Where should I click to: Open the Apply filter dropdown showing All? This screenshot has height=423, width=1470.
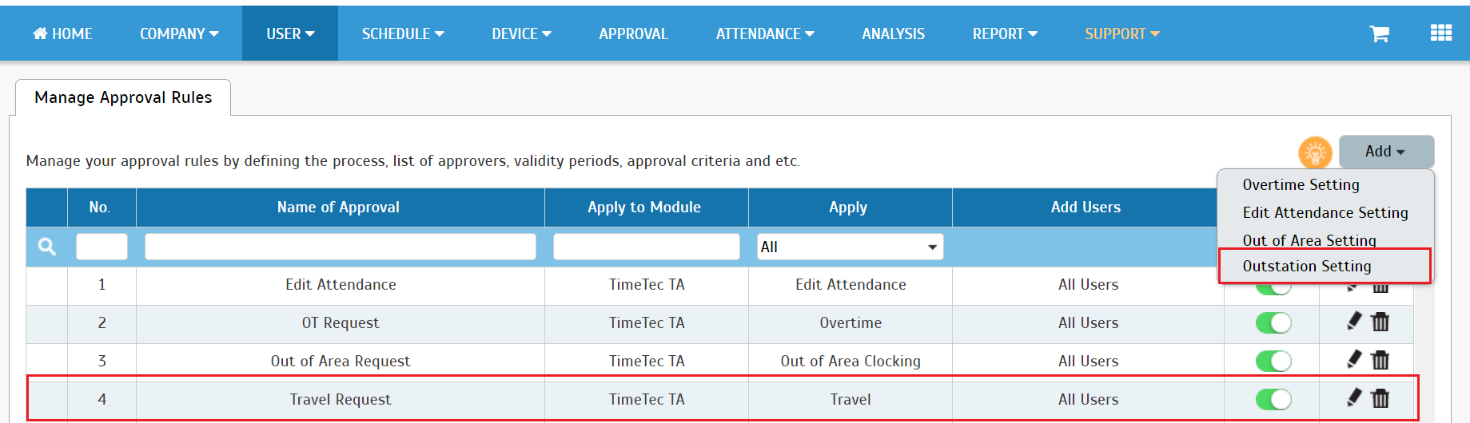point(851,247)
